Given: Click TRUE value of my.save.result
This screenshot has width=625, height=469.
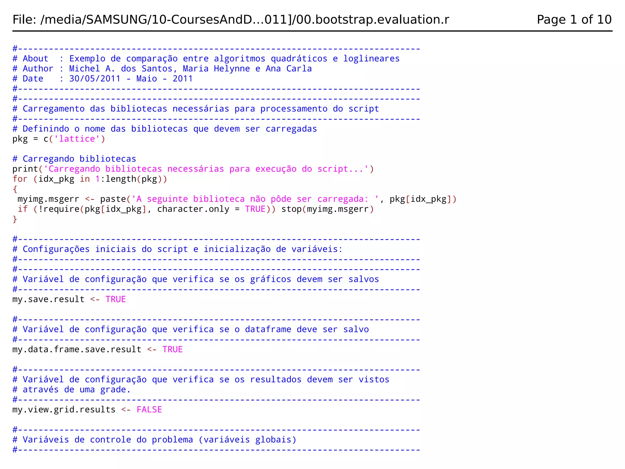Looking at the screenshot, I should click(116, 299).
